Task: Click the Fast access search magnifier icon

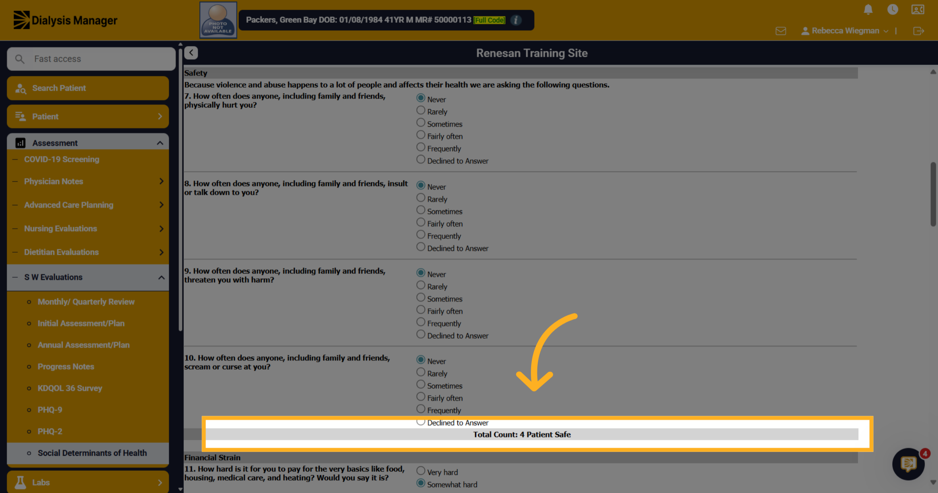Action: pos(20,59)
